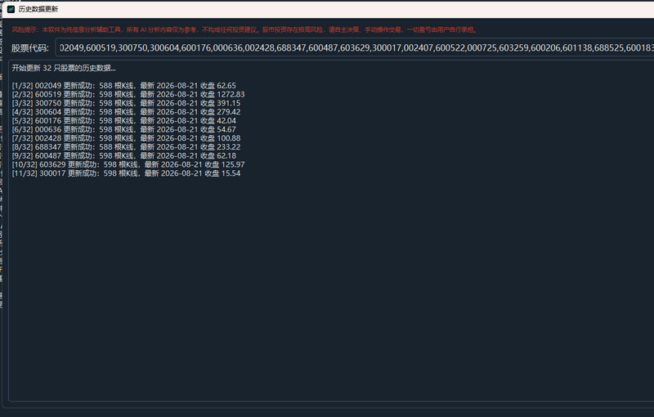The image size is (654, 417).
Task: Click log row [1/32] 002049
Action: (x=124, y=86)
